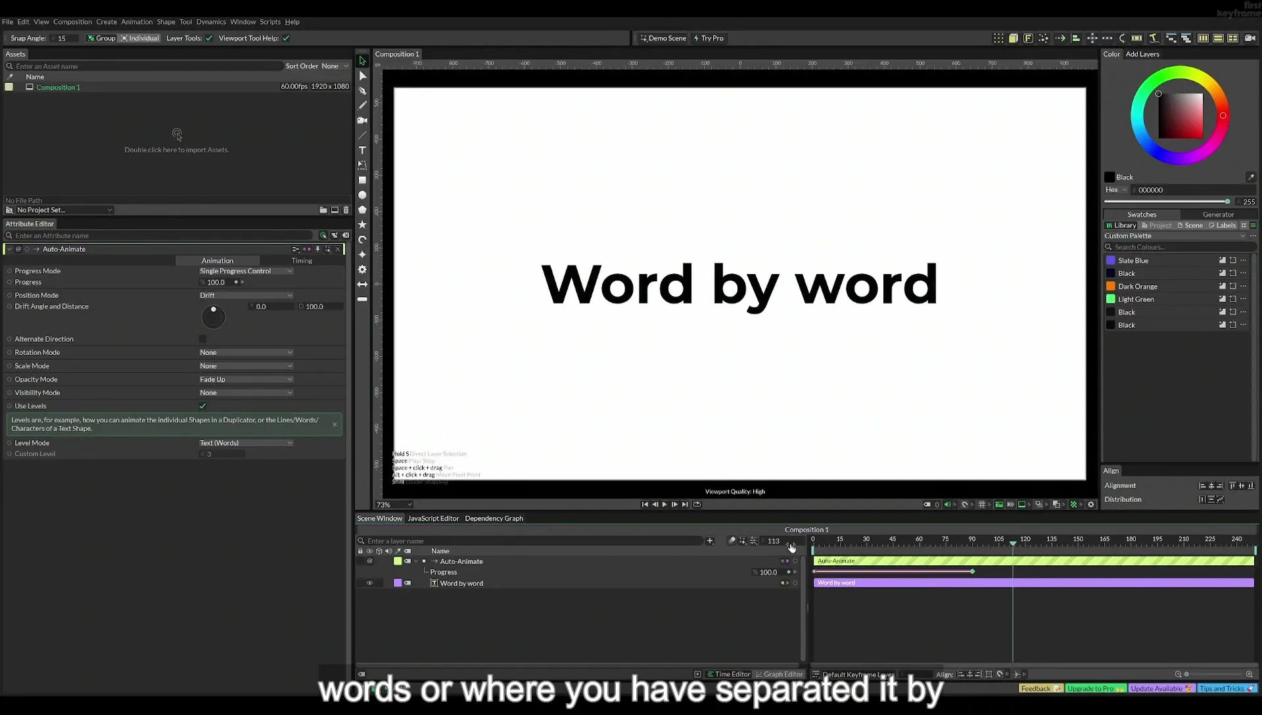Select the Pen tool icon

click(x=362, y=91)
